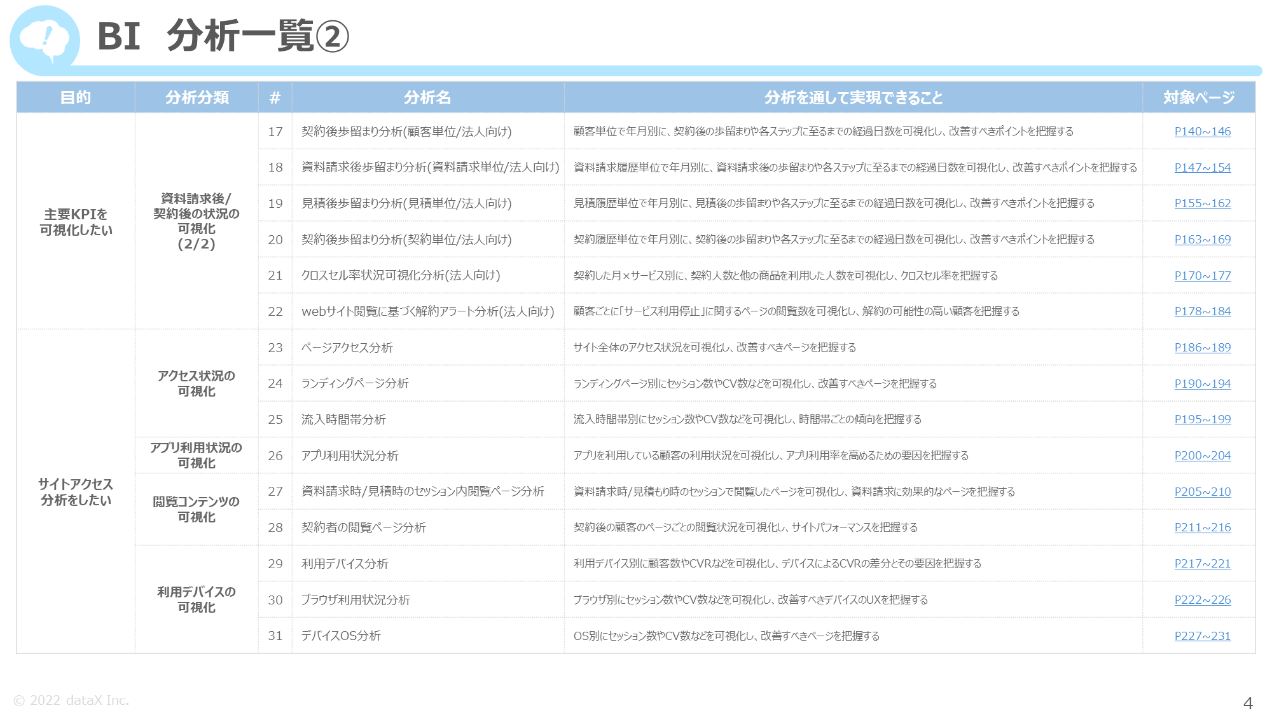Select the 分析名 column header

tap(427, 97)
